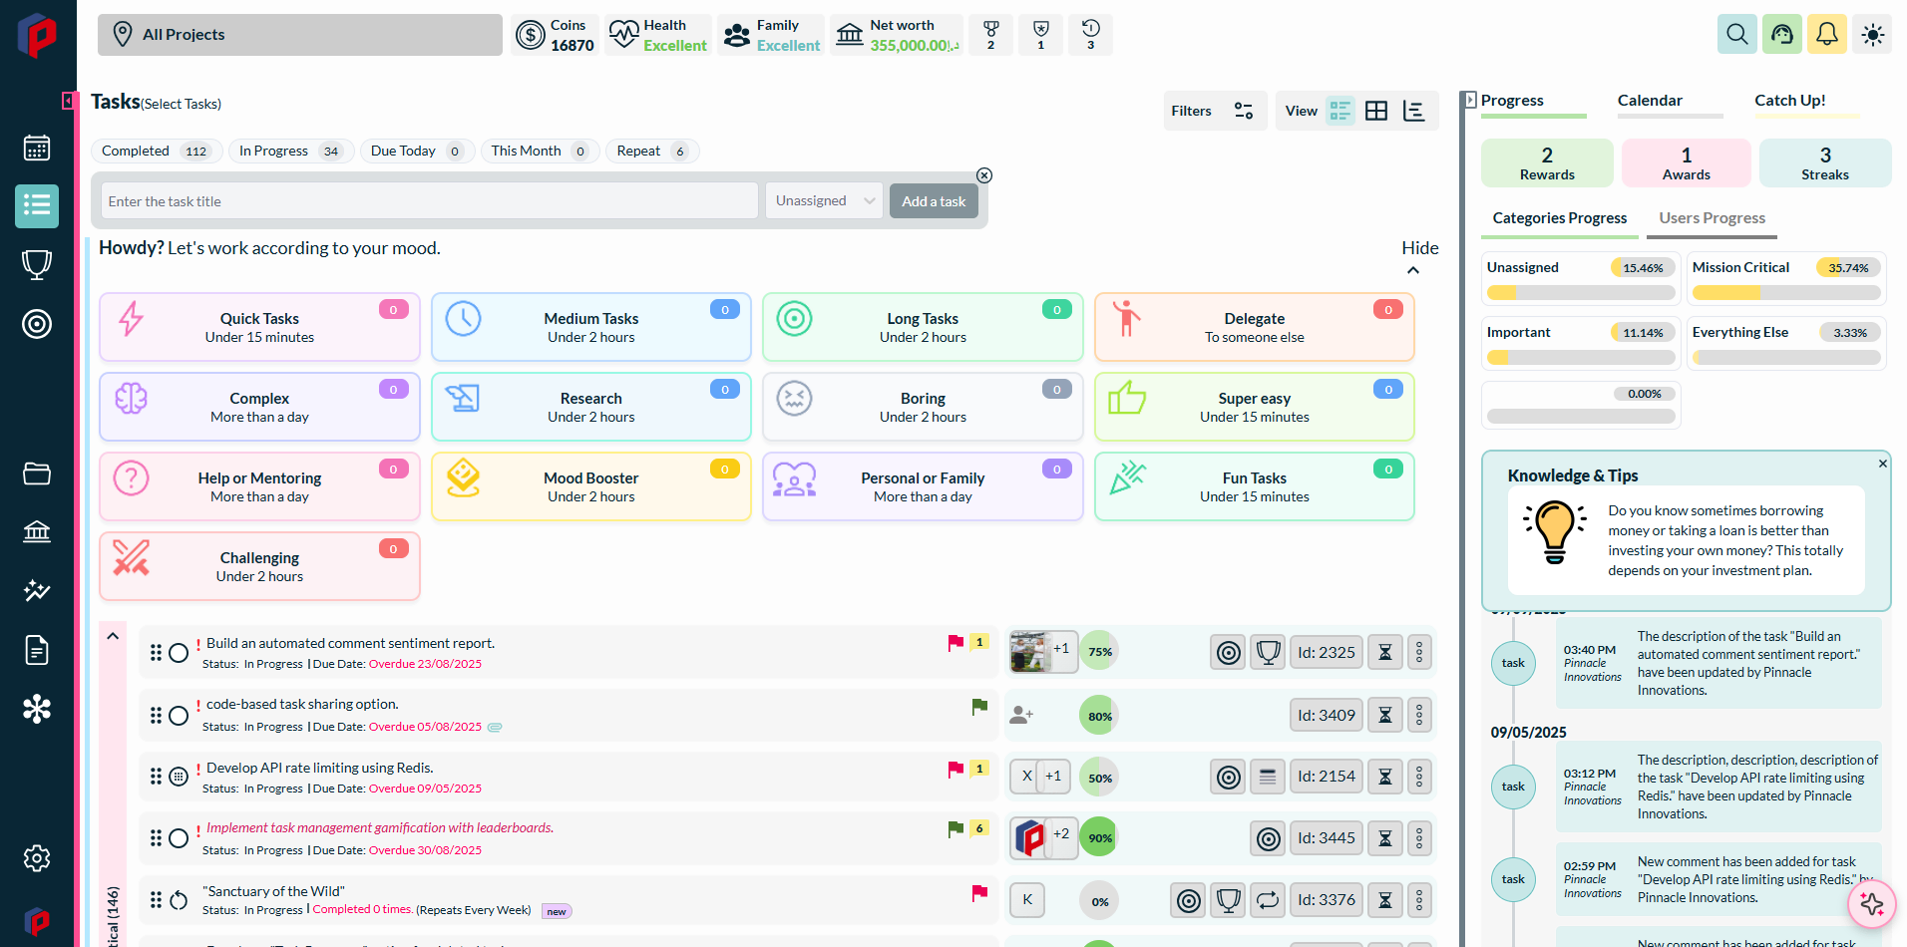Close the Knowledge & Tips panel

(1883, 464)
